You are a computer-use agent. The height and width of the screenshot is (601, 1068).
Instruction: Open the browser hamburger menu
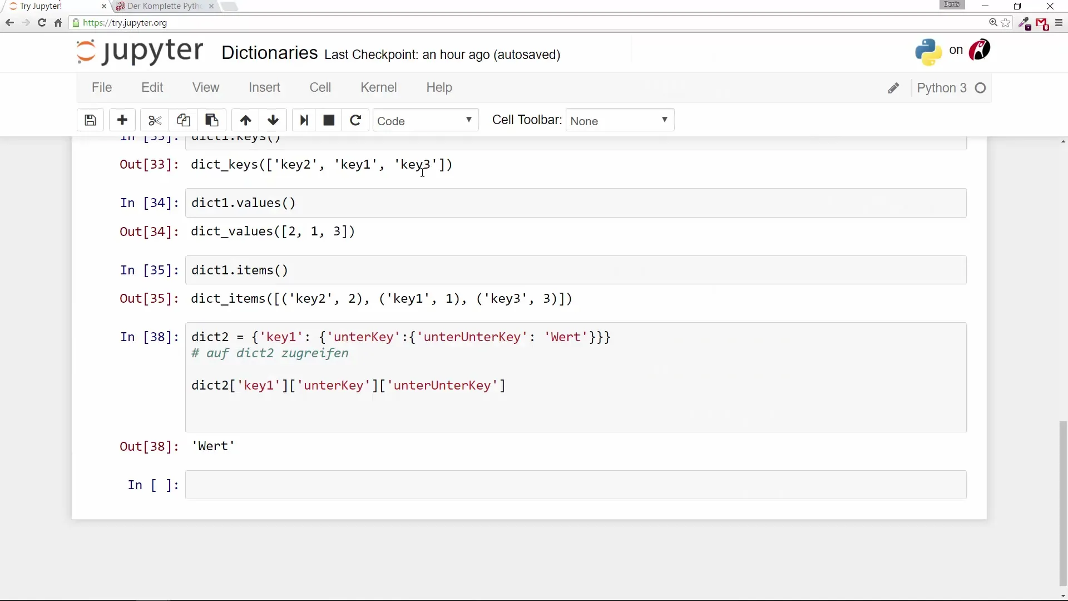(x=1059, y=23)
